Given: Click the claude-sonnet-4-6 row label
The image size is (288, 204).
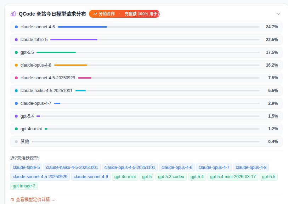Looking at the screenshot, I should pyautogui.click(x=38, y=27).
